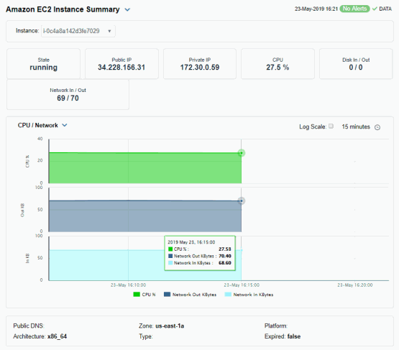Expand the CPU / Network chart dropdown

point(65,125)
